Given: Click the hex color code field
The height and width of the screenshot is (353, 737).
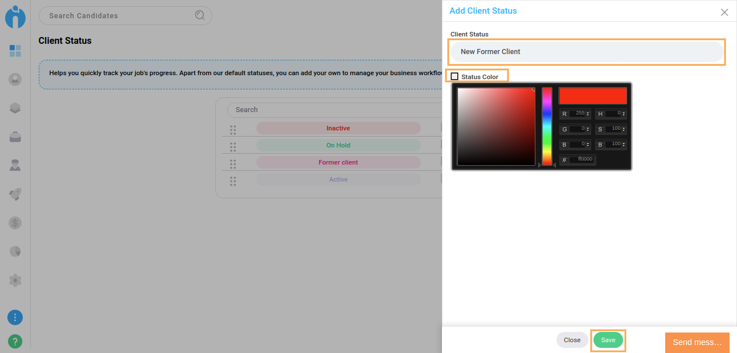Looking at the screenshot, I should point(583,159).
